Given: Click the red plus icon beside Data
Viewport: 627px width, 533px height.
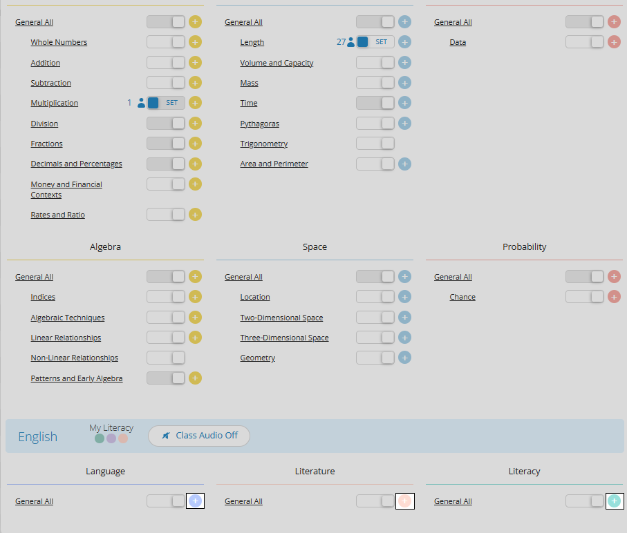Looking at the screenshot, I should click(614, 42).
